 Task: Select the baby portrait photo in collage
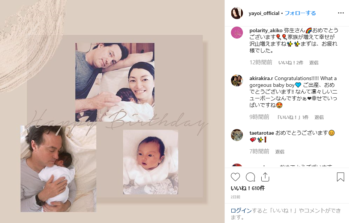tap(150, 162)
